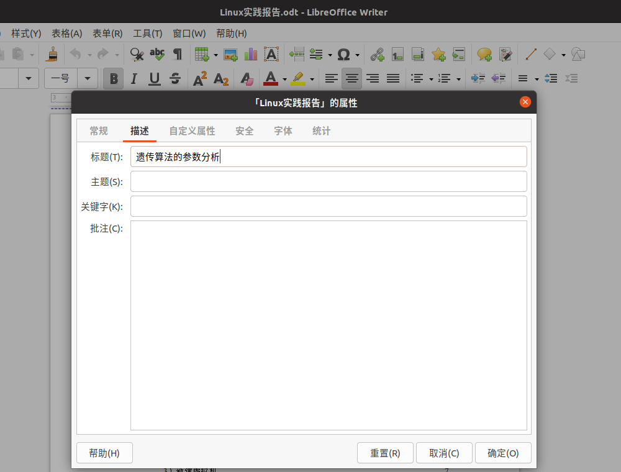Viewport: 621px width, 472px height.
Task: Click the Insert Image icon
Action: [230, 55]
